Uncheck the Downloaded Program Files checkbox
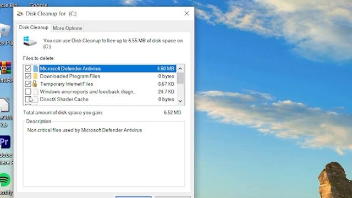The height and width of the screenshot is (198, 352). click(28, 76)
